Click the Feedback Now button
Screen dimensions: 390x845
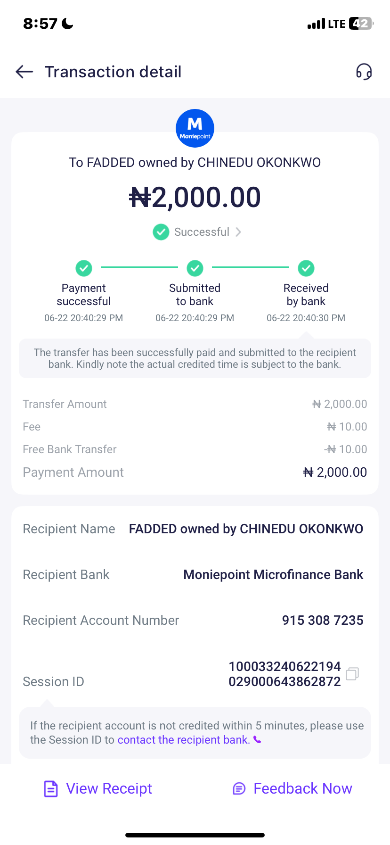click(302, 788)
